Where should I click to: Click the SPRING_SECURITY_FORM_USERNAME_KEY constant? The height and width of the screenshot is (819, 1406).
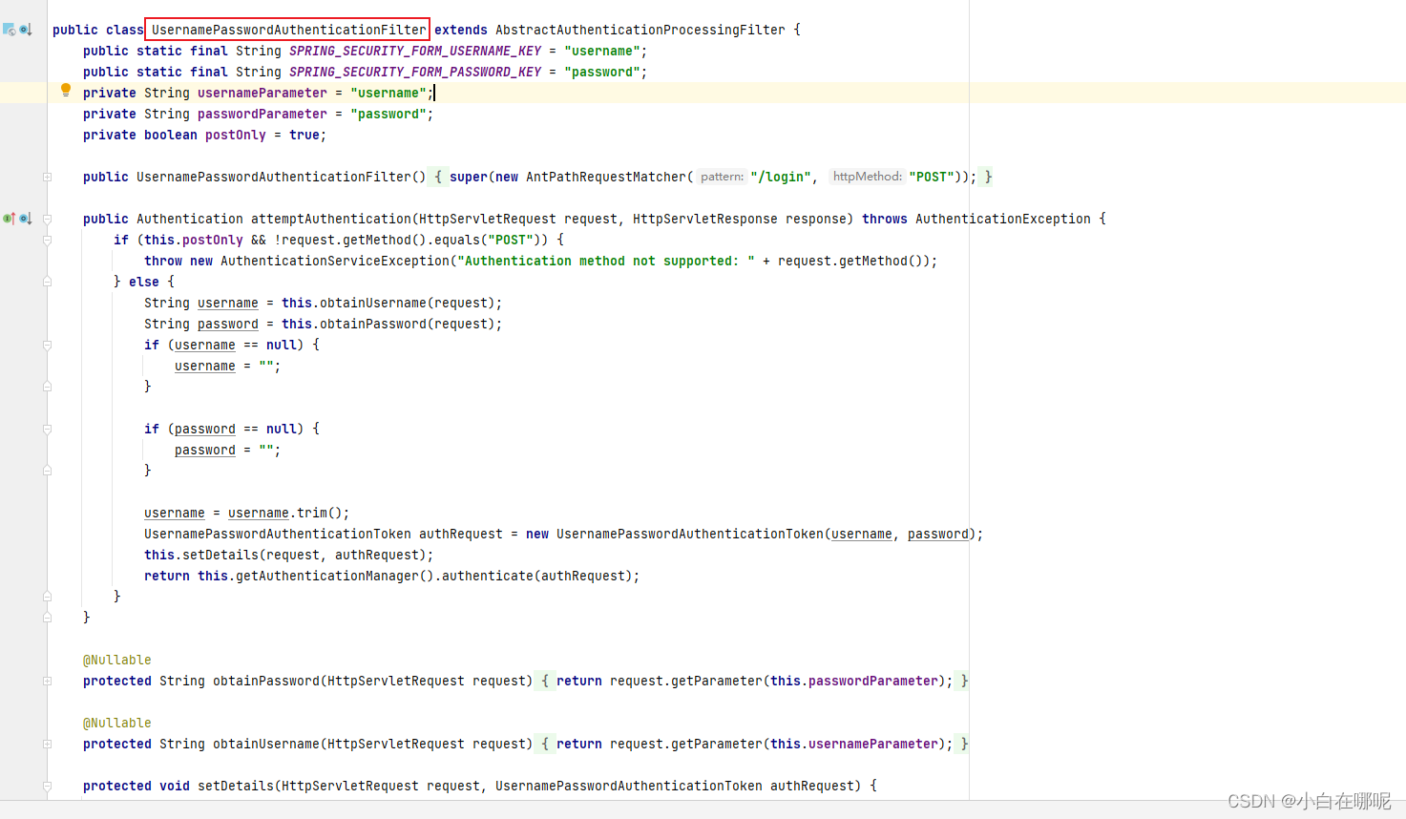[415, 51]
